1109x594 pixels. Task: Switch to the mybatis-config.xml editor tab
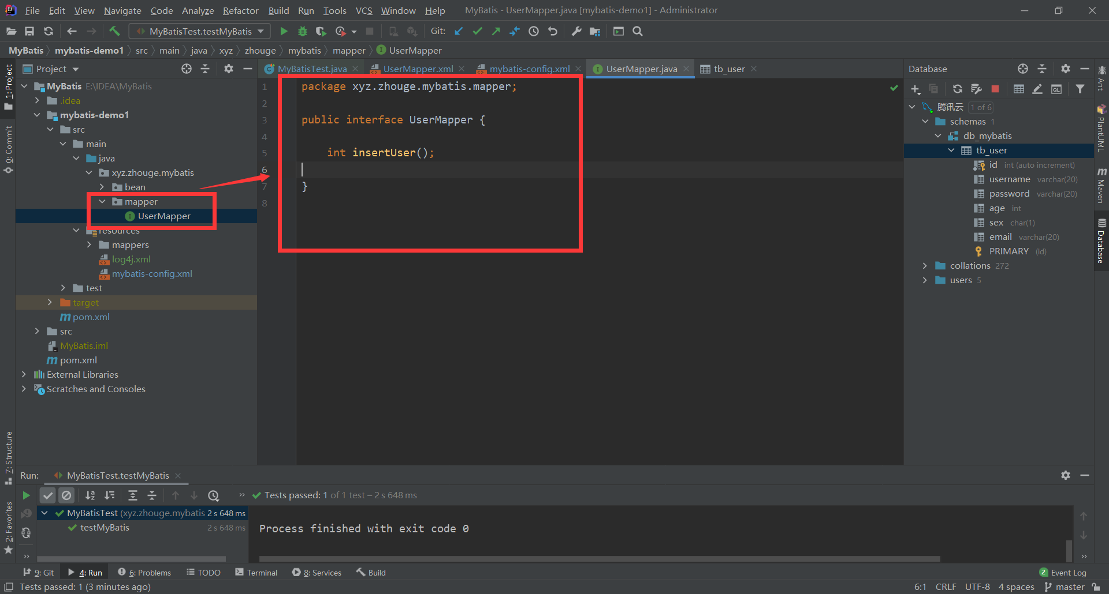point(529,69)
